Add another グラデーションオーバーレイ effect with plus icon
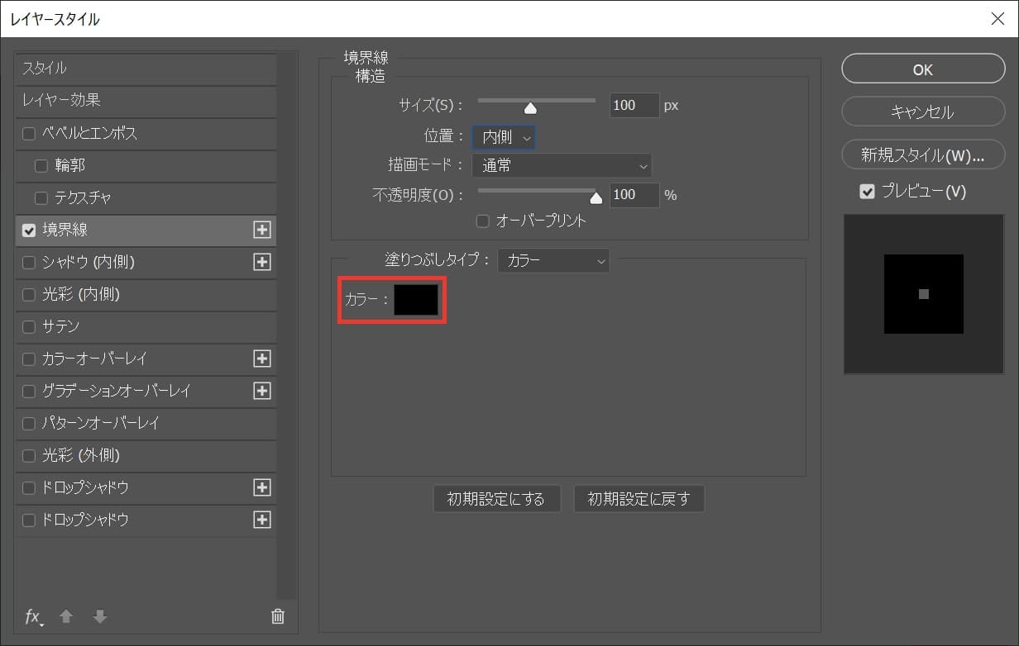The width and height of the screenshot is (1019, 646). point(262,391)
